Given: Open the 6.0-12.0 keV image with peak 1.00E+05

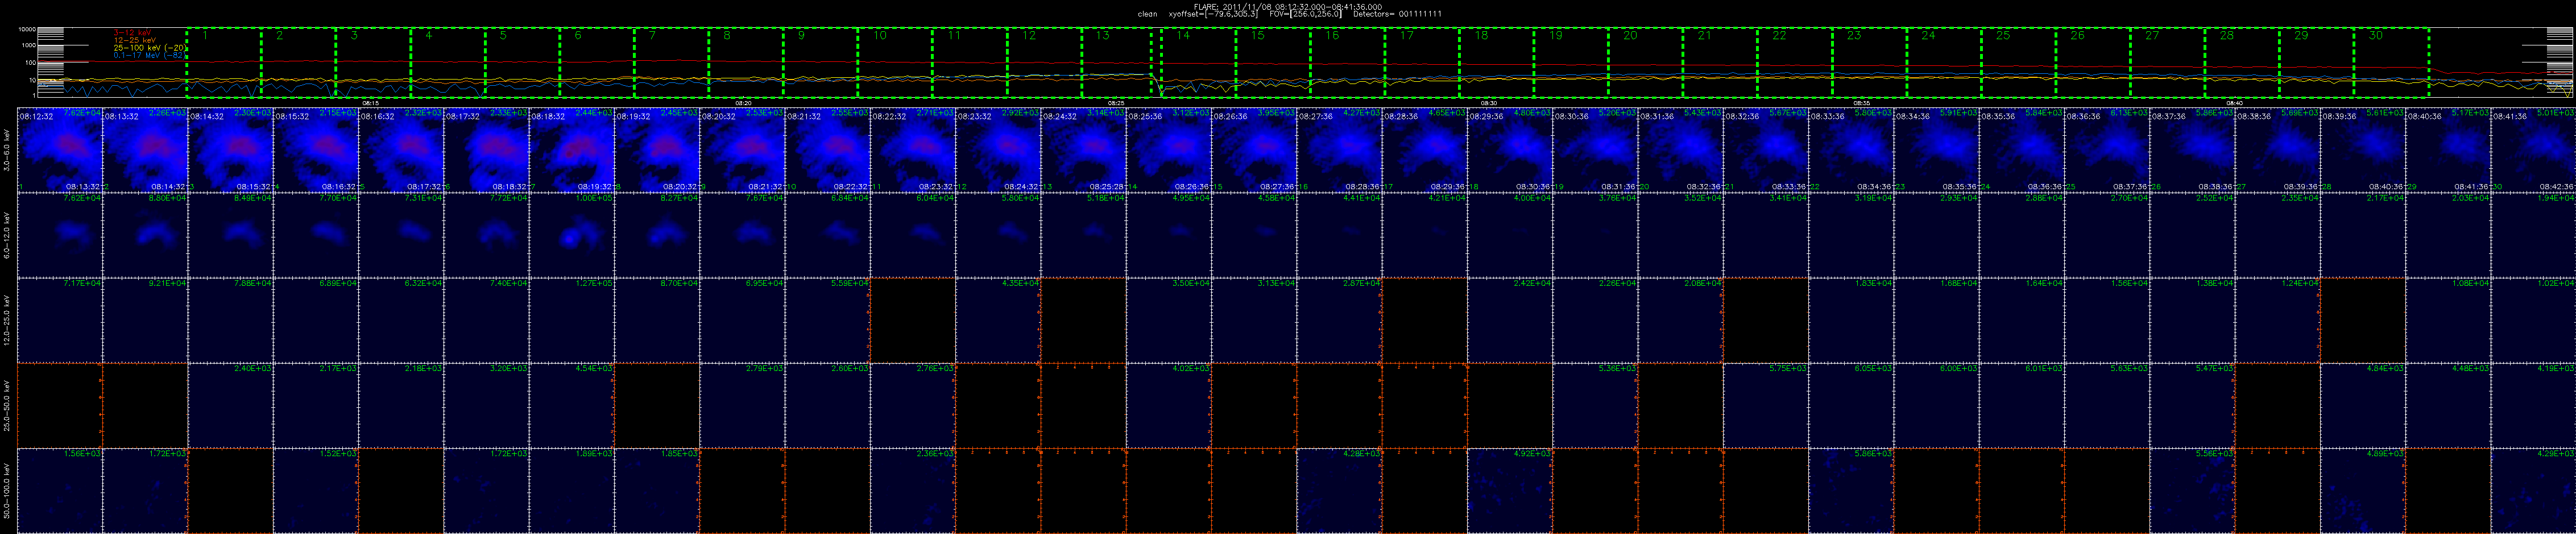Looking at the screenshot, I should tap(572, 235).
